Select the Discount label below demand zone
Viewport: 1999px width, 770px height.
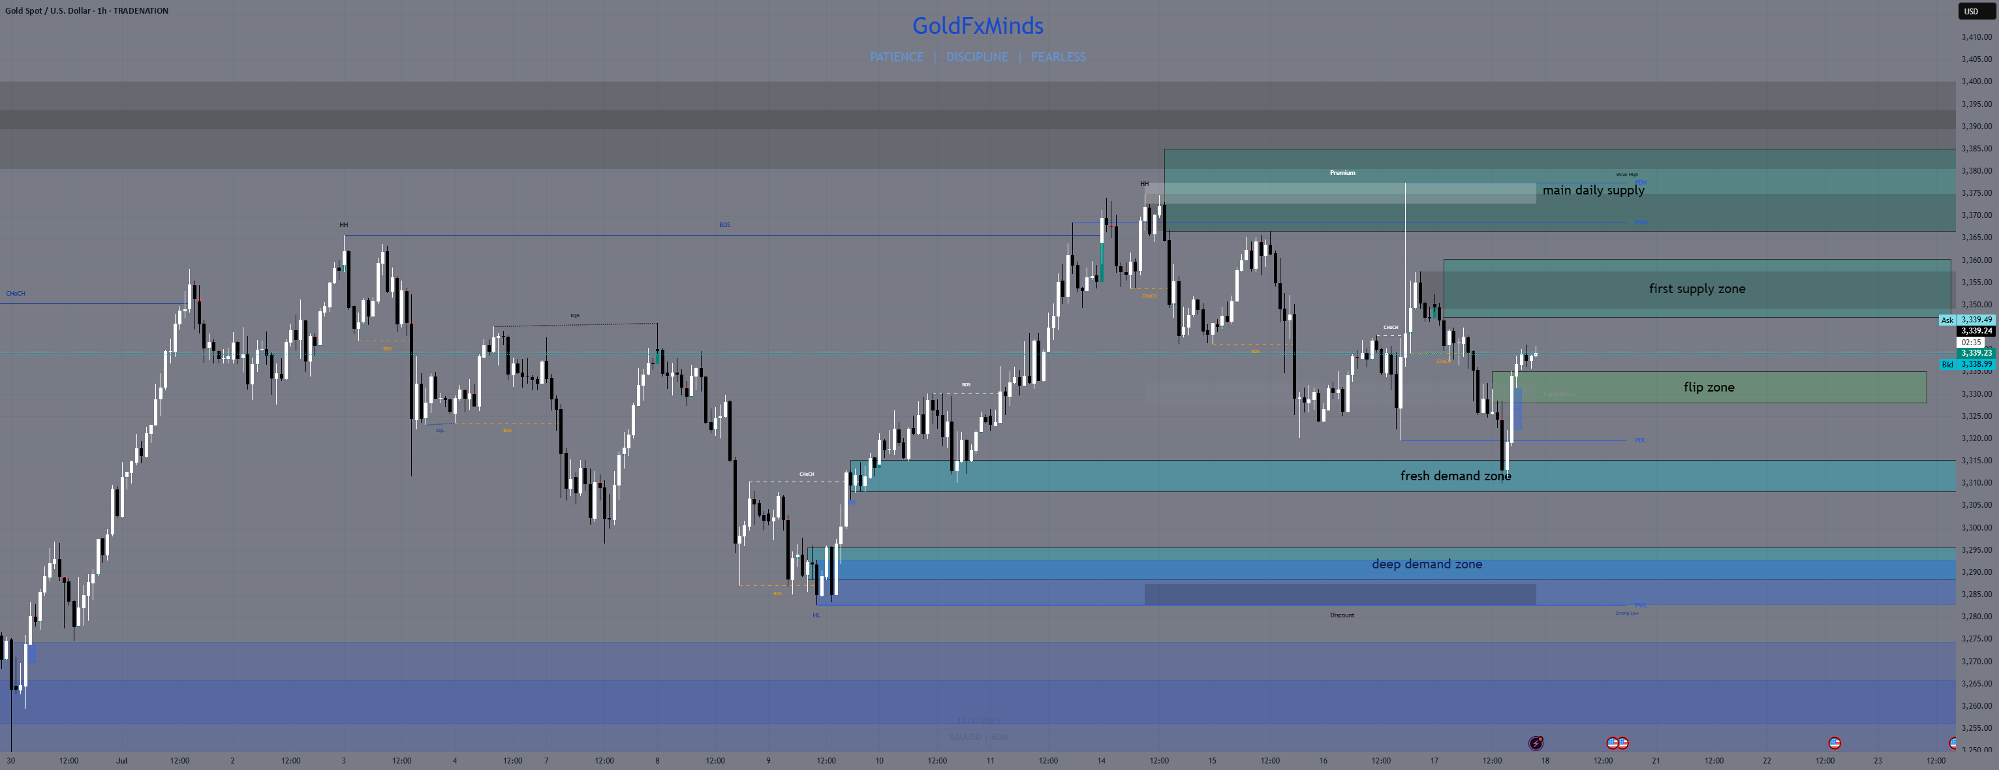[x=1342, y=615]
